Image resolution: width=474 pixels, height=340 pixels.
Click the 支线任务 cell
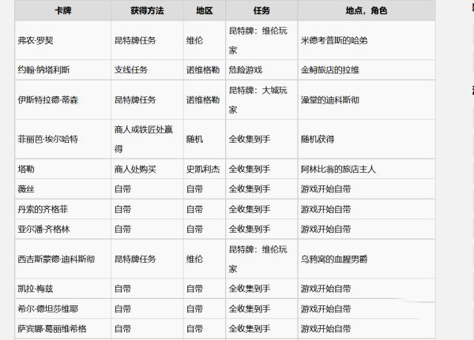click(134, 69)
